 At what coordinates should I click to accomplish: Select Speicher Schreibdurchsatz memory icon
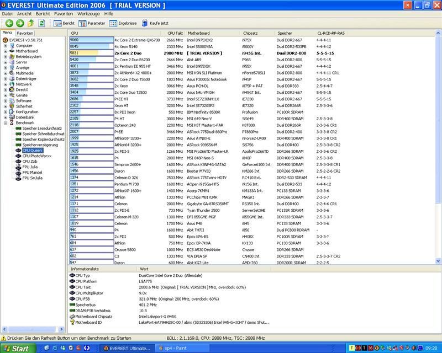(19, 134)
